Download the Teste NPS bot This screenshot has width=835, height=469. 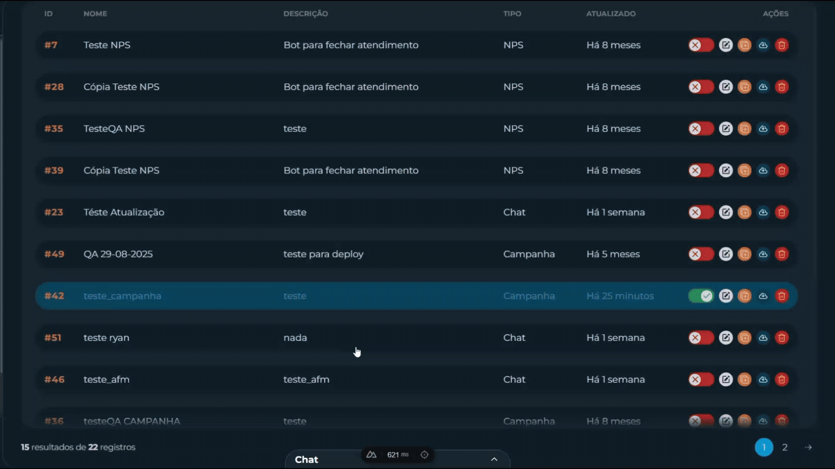click(x=763, y=45)
